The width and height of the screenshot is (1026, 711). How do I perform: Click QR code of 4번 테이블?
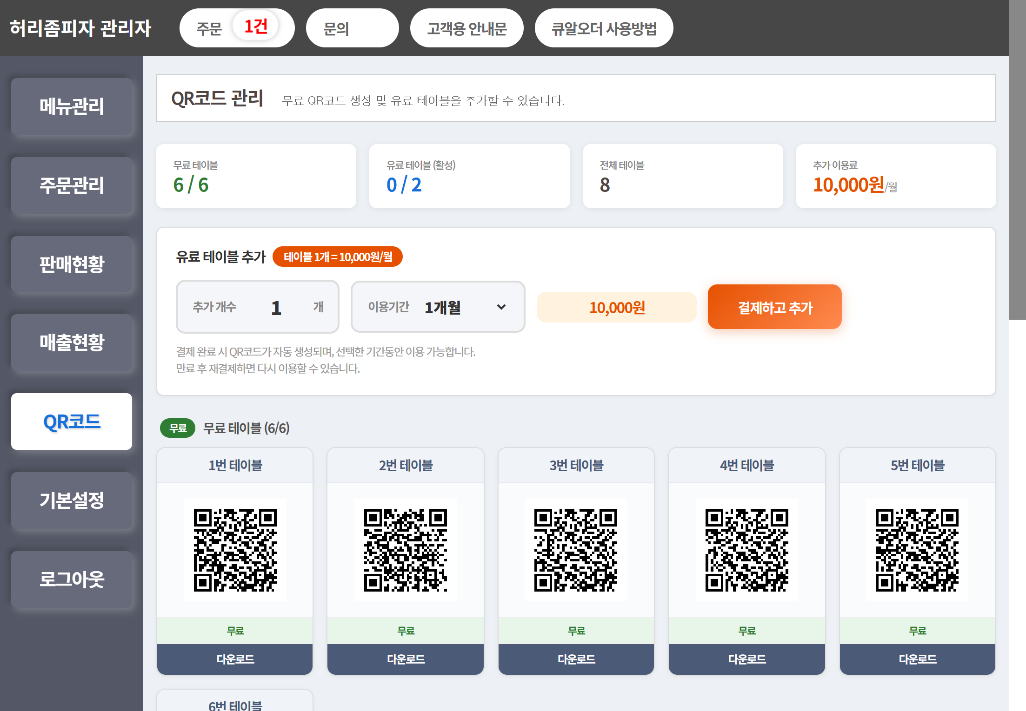[x=747, y=550]
